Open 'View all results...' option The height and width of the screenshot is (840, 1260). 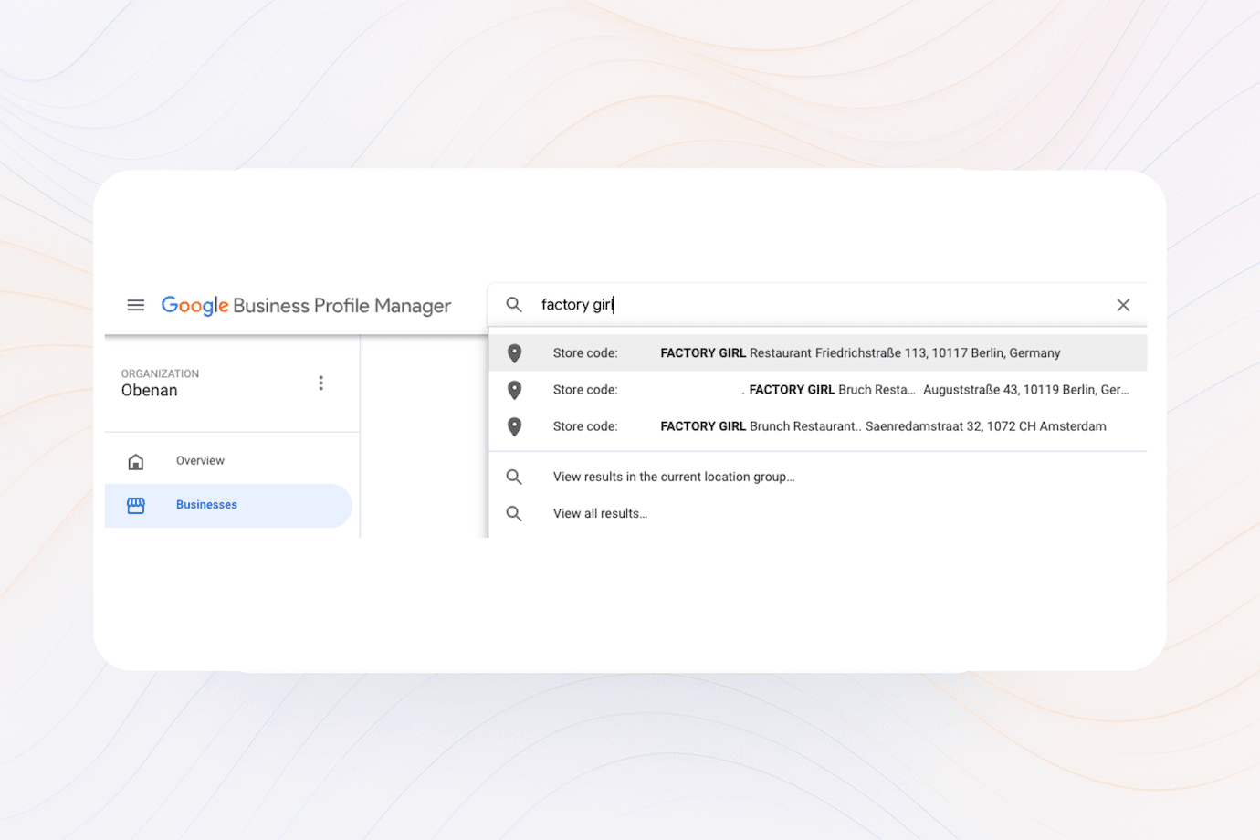click(x=600, y=514)
